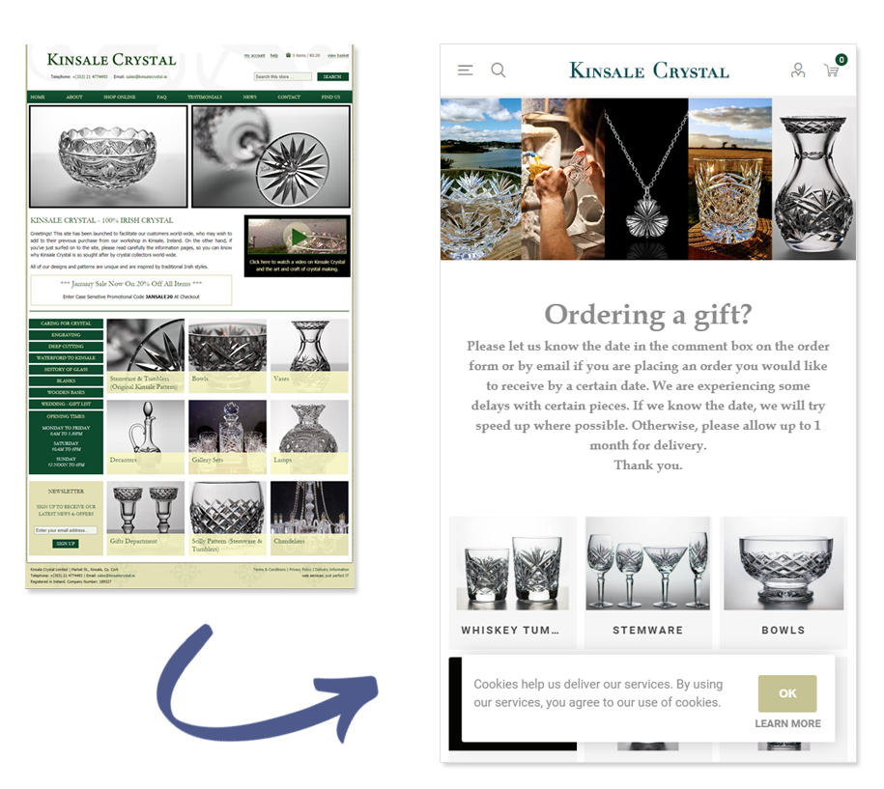Open the hamburger menu on mobile site
Screen dimensions: 884x789
point(466,70)
